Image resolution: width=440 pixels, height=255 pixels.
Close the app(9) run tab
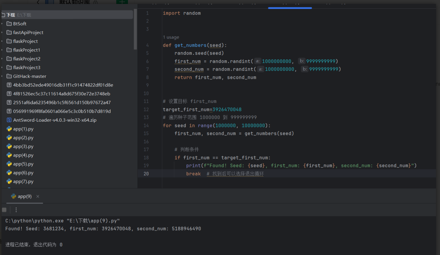(38, 196)
